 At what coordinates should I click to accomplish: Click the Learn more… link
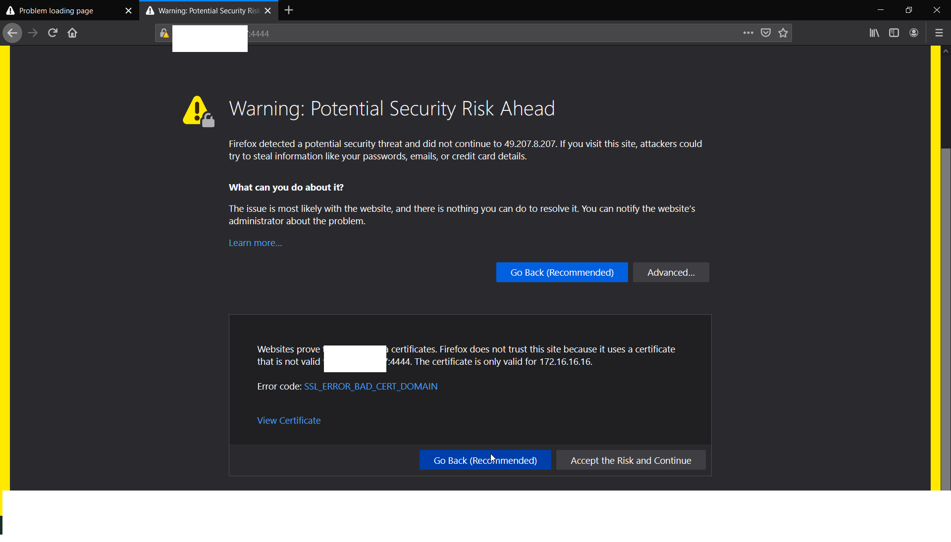(x=255, y=243)
